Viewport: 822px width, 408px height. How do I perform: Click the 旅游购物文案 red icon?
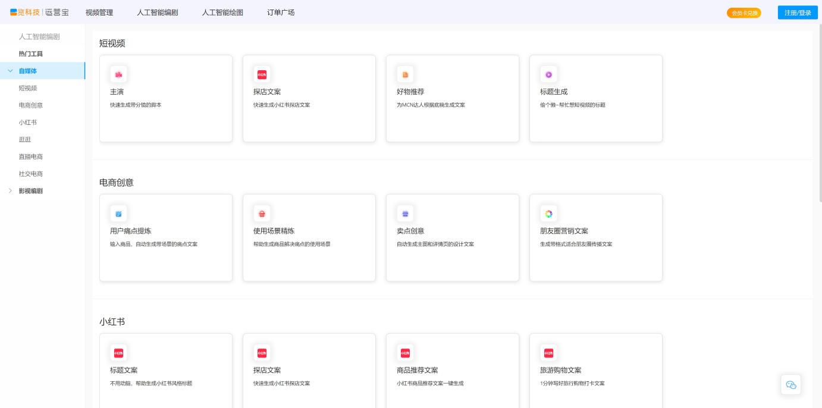pos(548,353)
